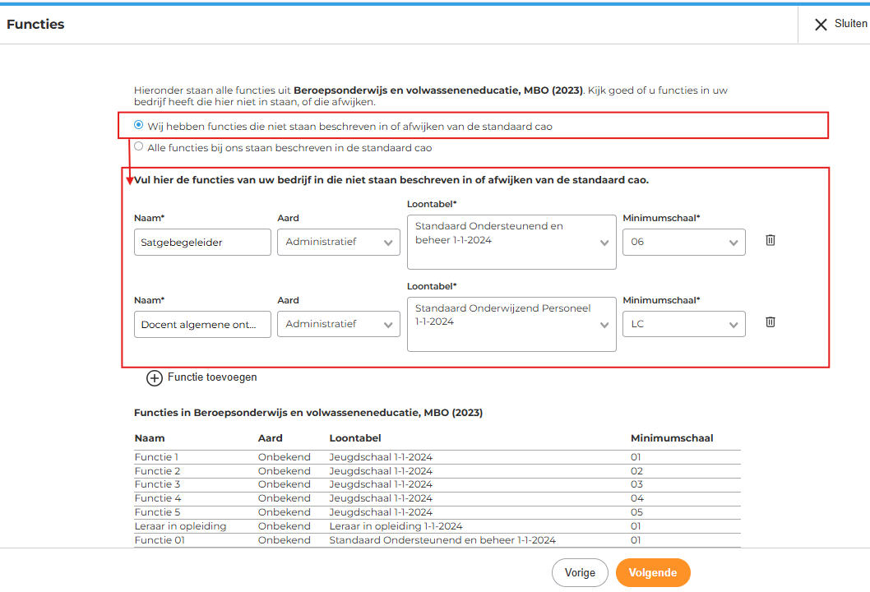This screenshot has height=592, width=870.
Task: Select 'Alle functies bij ons staan beschreven'
Action: [138, 146]
